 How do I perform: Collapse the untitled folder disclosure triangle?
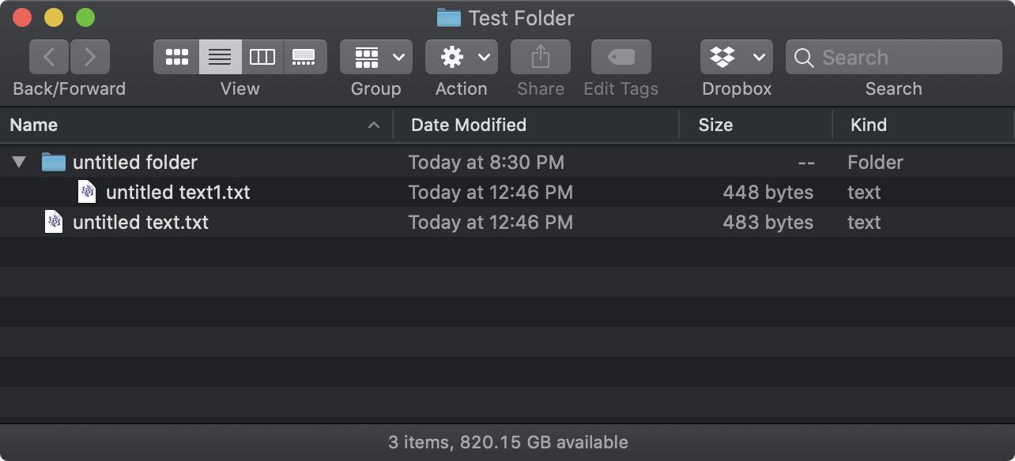(20, 163)
